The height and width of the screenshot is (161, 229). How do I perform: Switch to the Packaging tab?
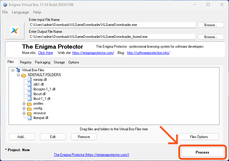click(43, 62)
